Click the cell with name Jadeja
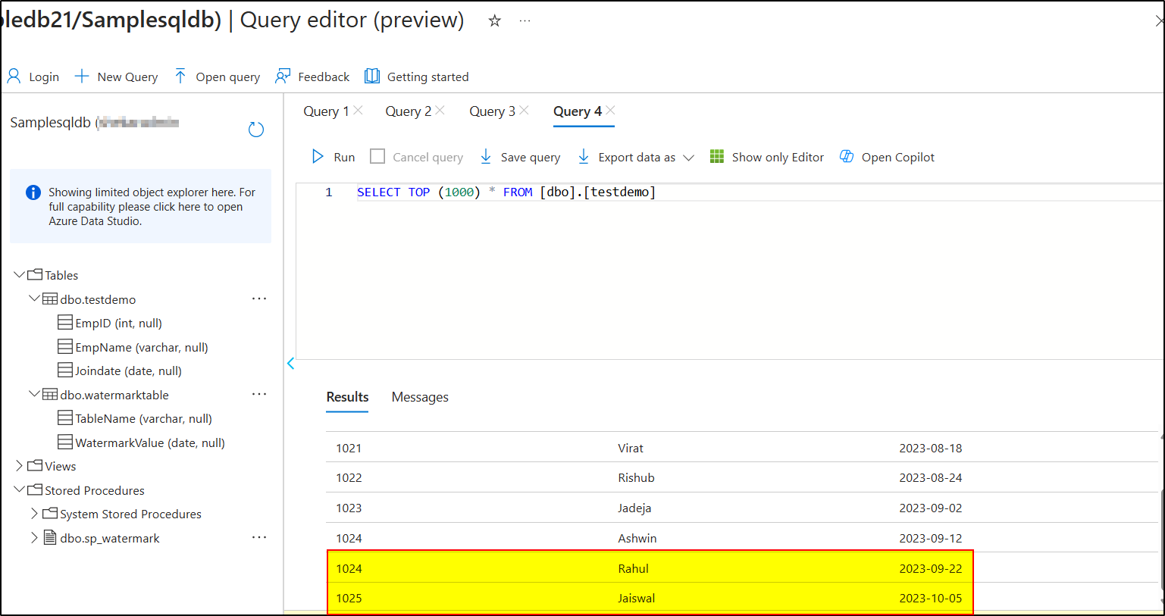1165x616 pixels. pos(634,508)
